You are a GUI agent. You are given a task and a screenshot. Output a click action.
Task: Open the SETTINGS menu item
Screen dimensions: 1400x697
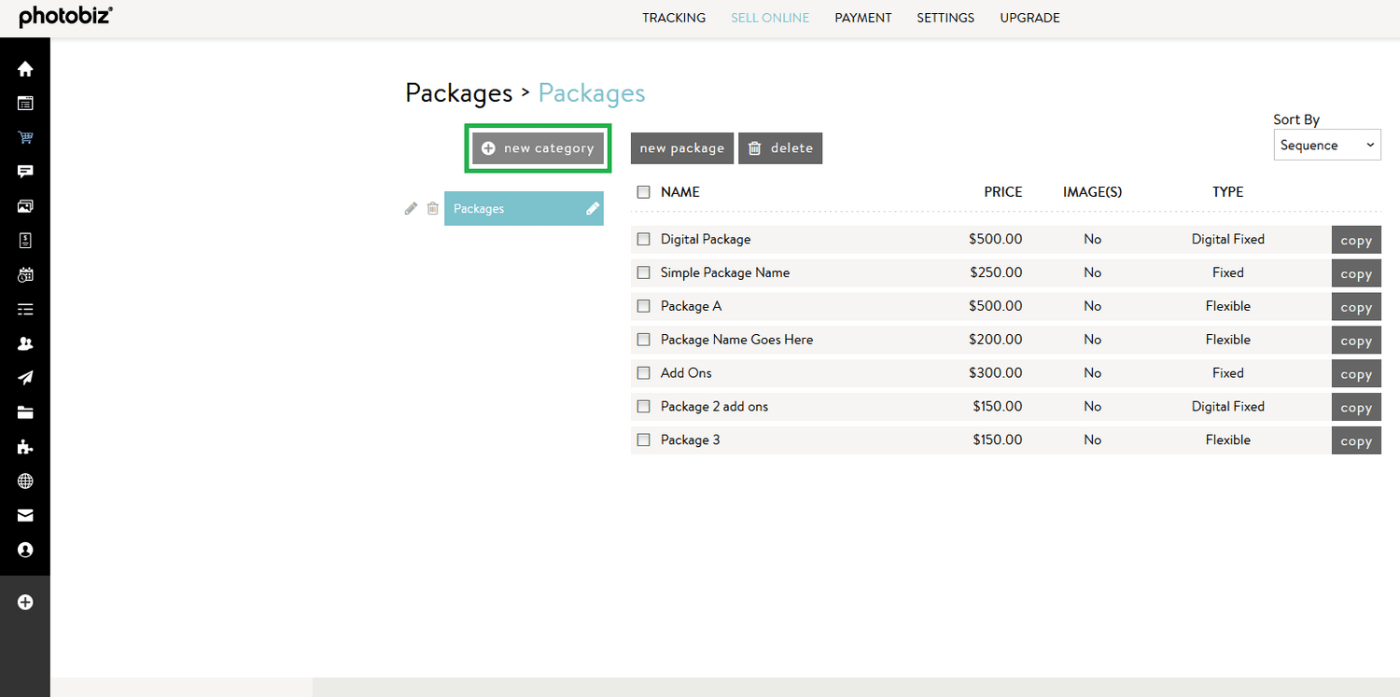point(945,17)
